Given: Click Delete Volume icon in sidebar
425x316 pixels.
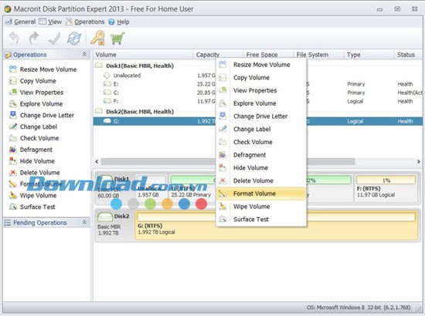Looking at the screenshot, I should coord(12,172).
